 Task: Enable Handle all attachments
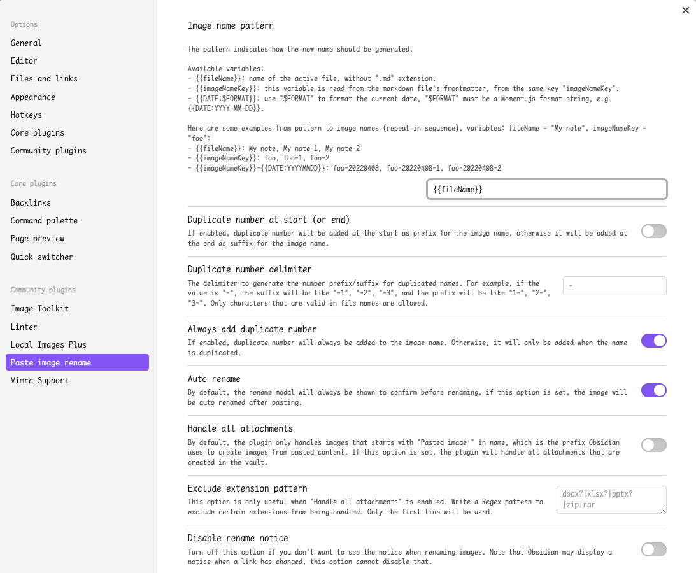point(653,445)
